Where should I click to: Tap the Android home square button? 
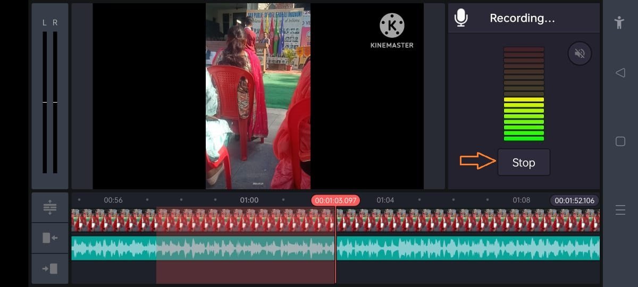tap(620, 141)
